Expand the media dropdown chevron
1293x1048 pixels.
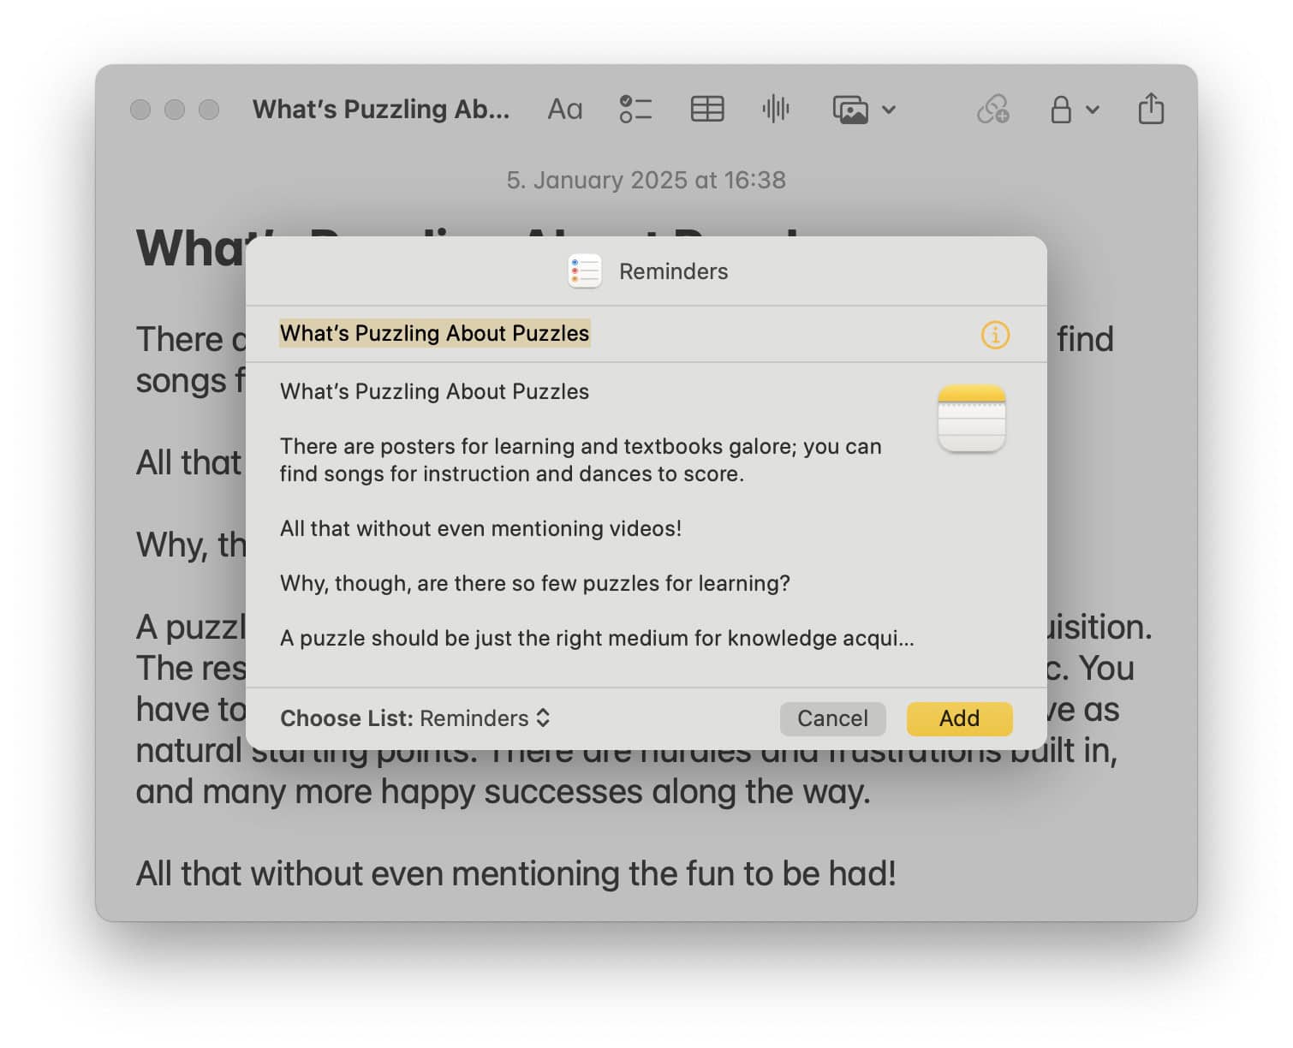coord(889,110)
